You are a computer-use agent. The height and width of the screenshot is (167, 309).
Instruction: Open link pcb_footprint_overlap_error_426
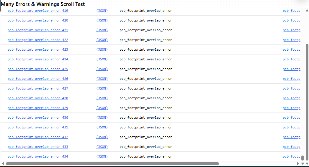coord(38,79)
